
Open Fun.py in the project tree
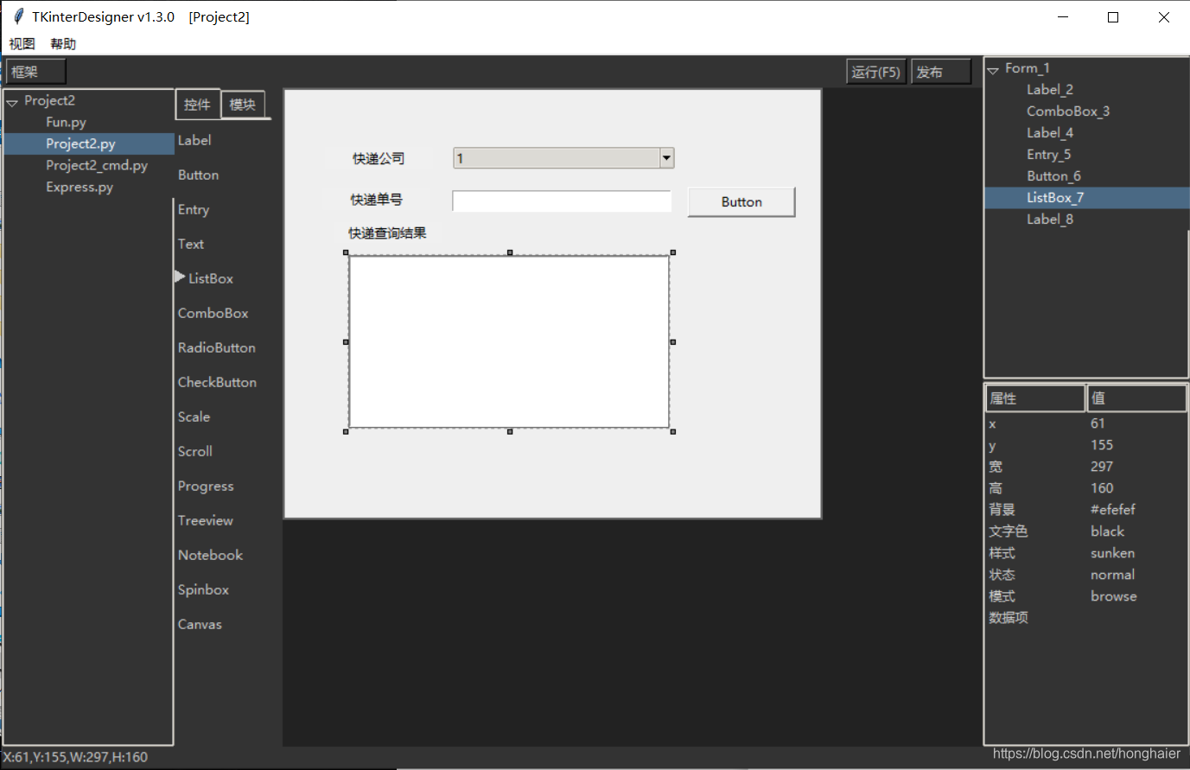coord(66,122)
